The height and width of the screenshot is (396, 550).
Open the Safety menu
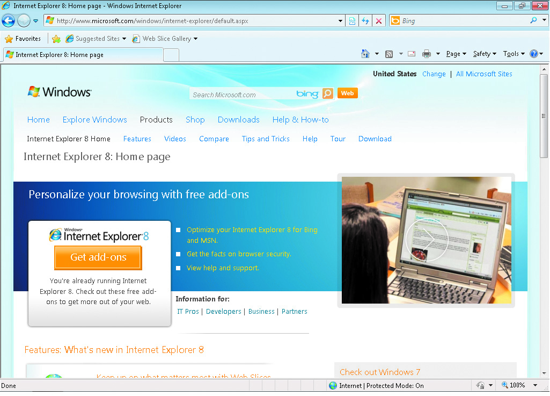pos(485,54)
